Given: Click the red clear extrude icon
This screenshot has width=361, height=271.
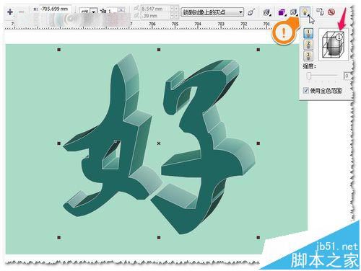Looking at the screenshot, I should [x=331, y=12].
